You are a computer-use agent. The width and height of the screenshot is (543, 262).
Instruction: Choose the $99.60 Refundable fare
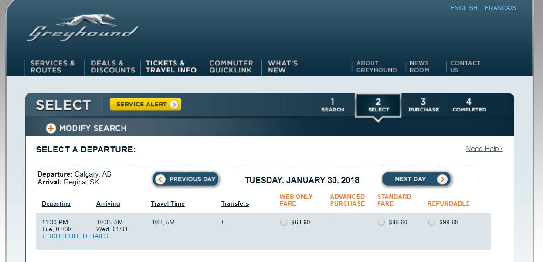click(432, 223)
